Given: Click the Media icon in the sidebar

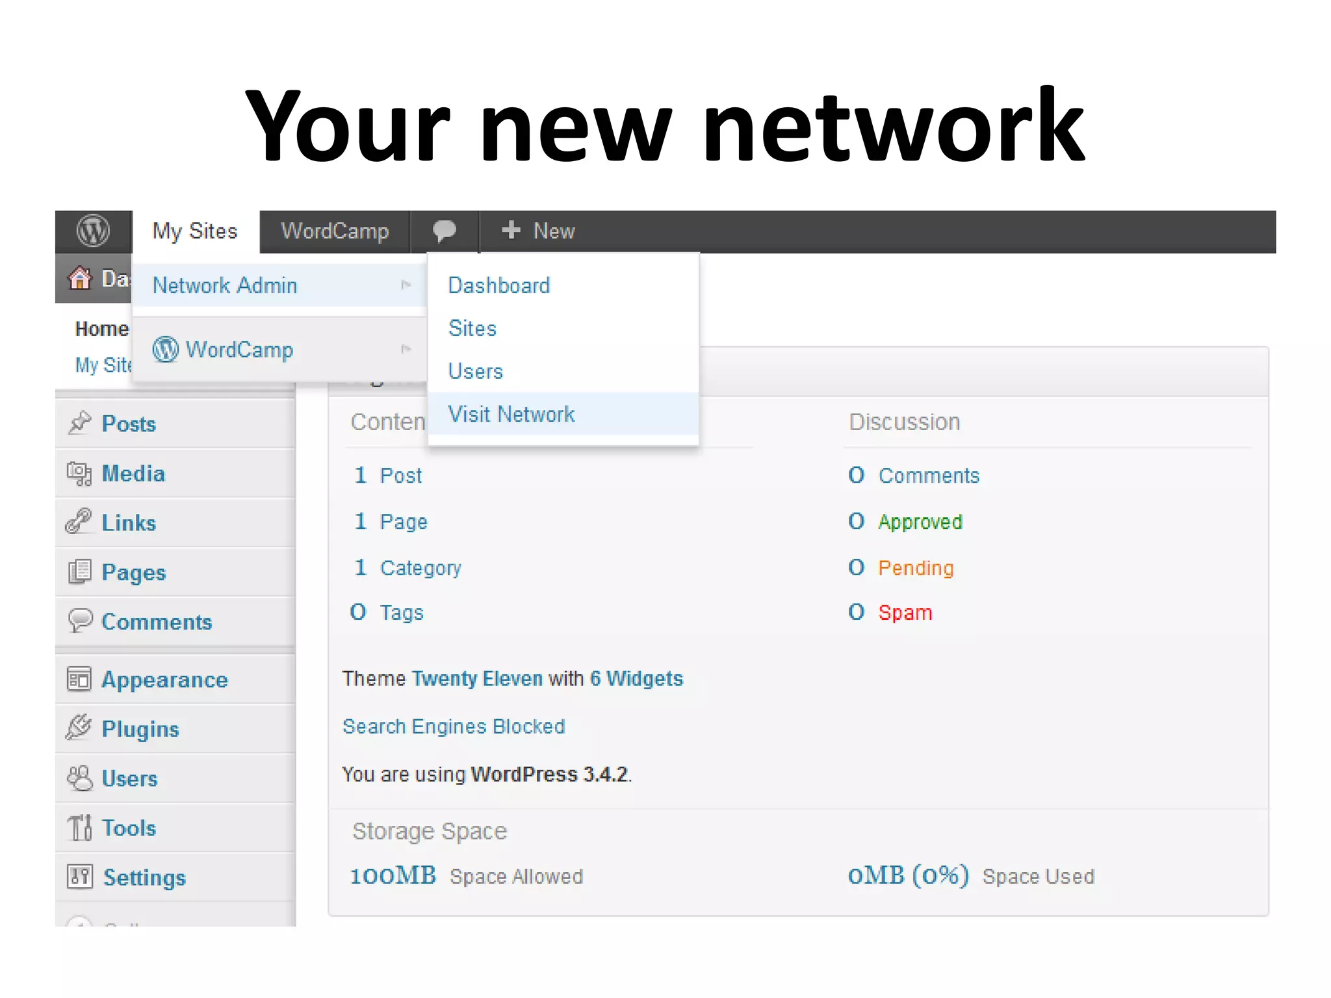Looking at the screenshot, I should pos(79,473).
